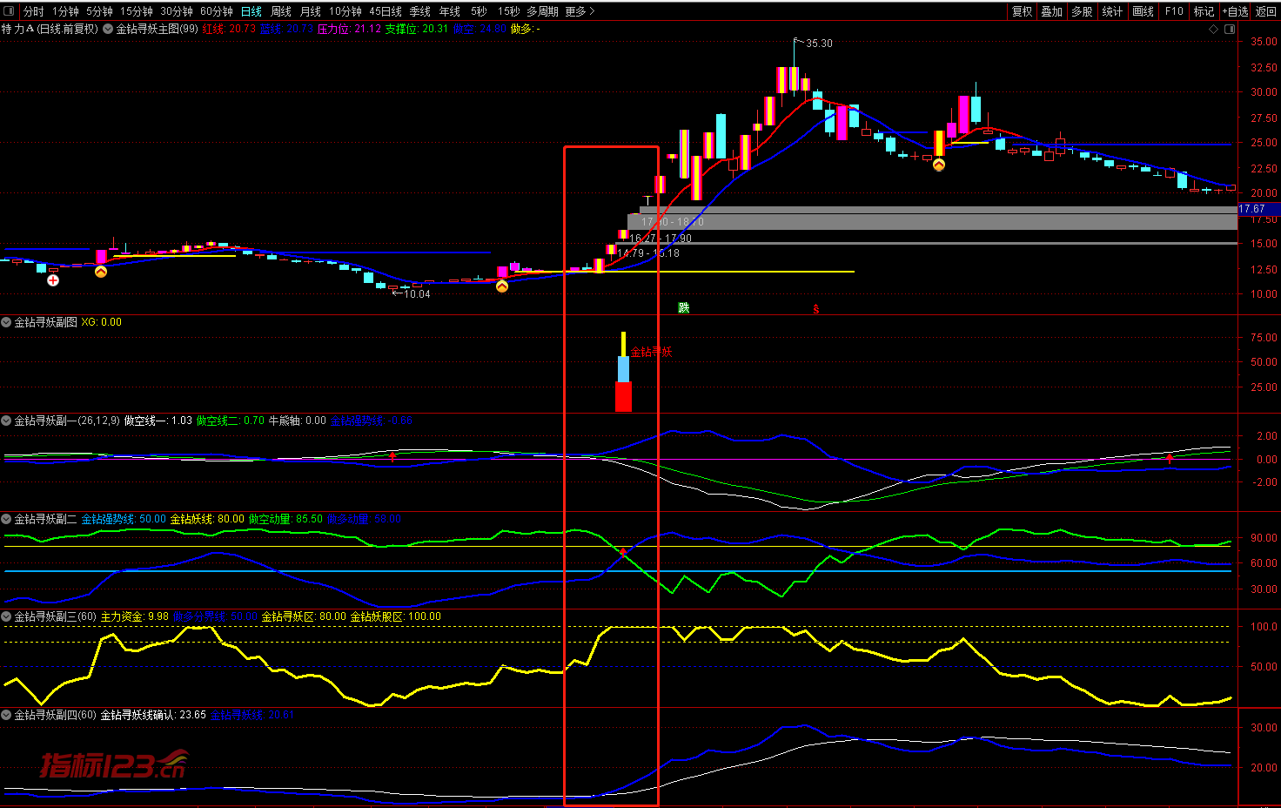Click the 做空动里: 85.50 label
Viewport: 1281px width, 808px height.
(285, 519)
